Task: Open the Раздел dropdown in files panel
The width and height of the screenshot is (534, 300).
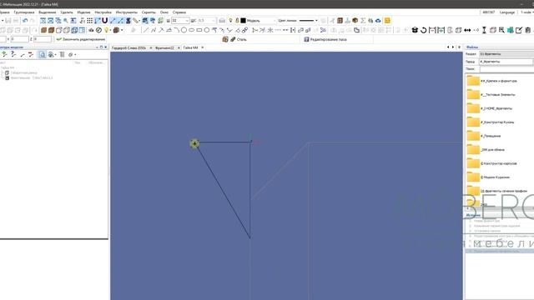Action: point(506,54)
